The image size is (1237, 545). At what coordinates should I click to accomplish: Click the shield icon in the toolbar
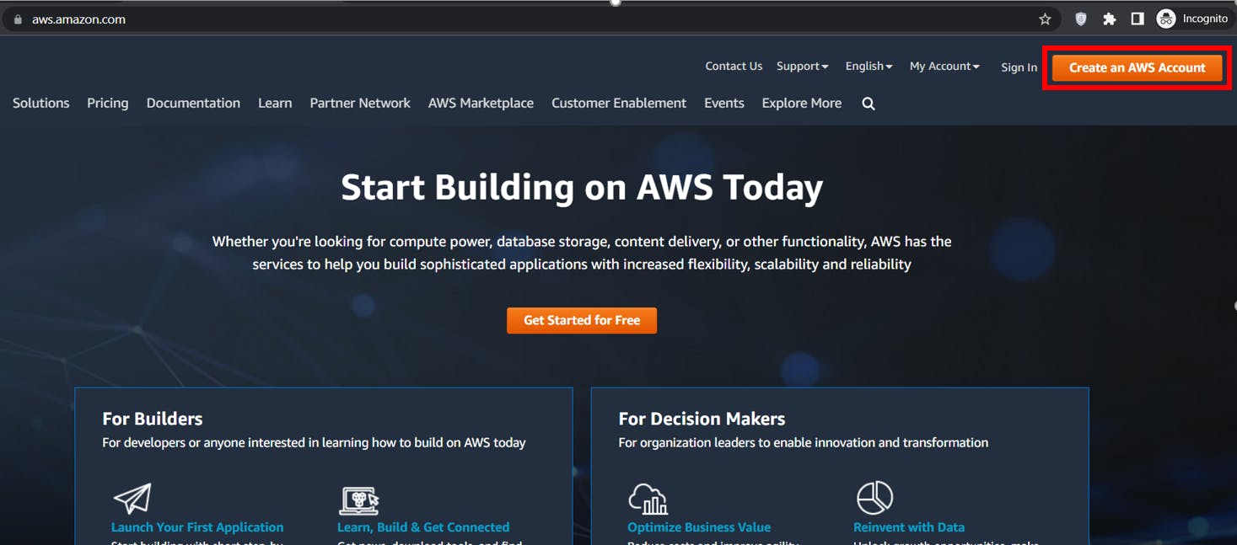1080,18
